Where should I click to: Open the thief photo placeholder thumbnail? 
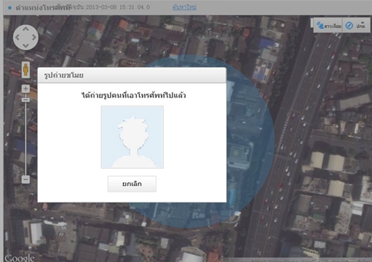point(132,137)
